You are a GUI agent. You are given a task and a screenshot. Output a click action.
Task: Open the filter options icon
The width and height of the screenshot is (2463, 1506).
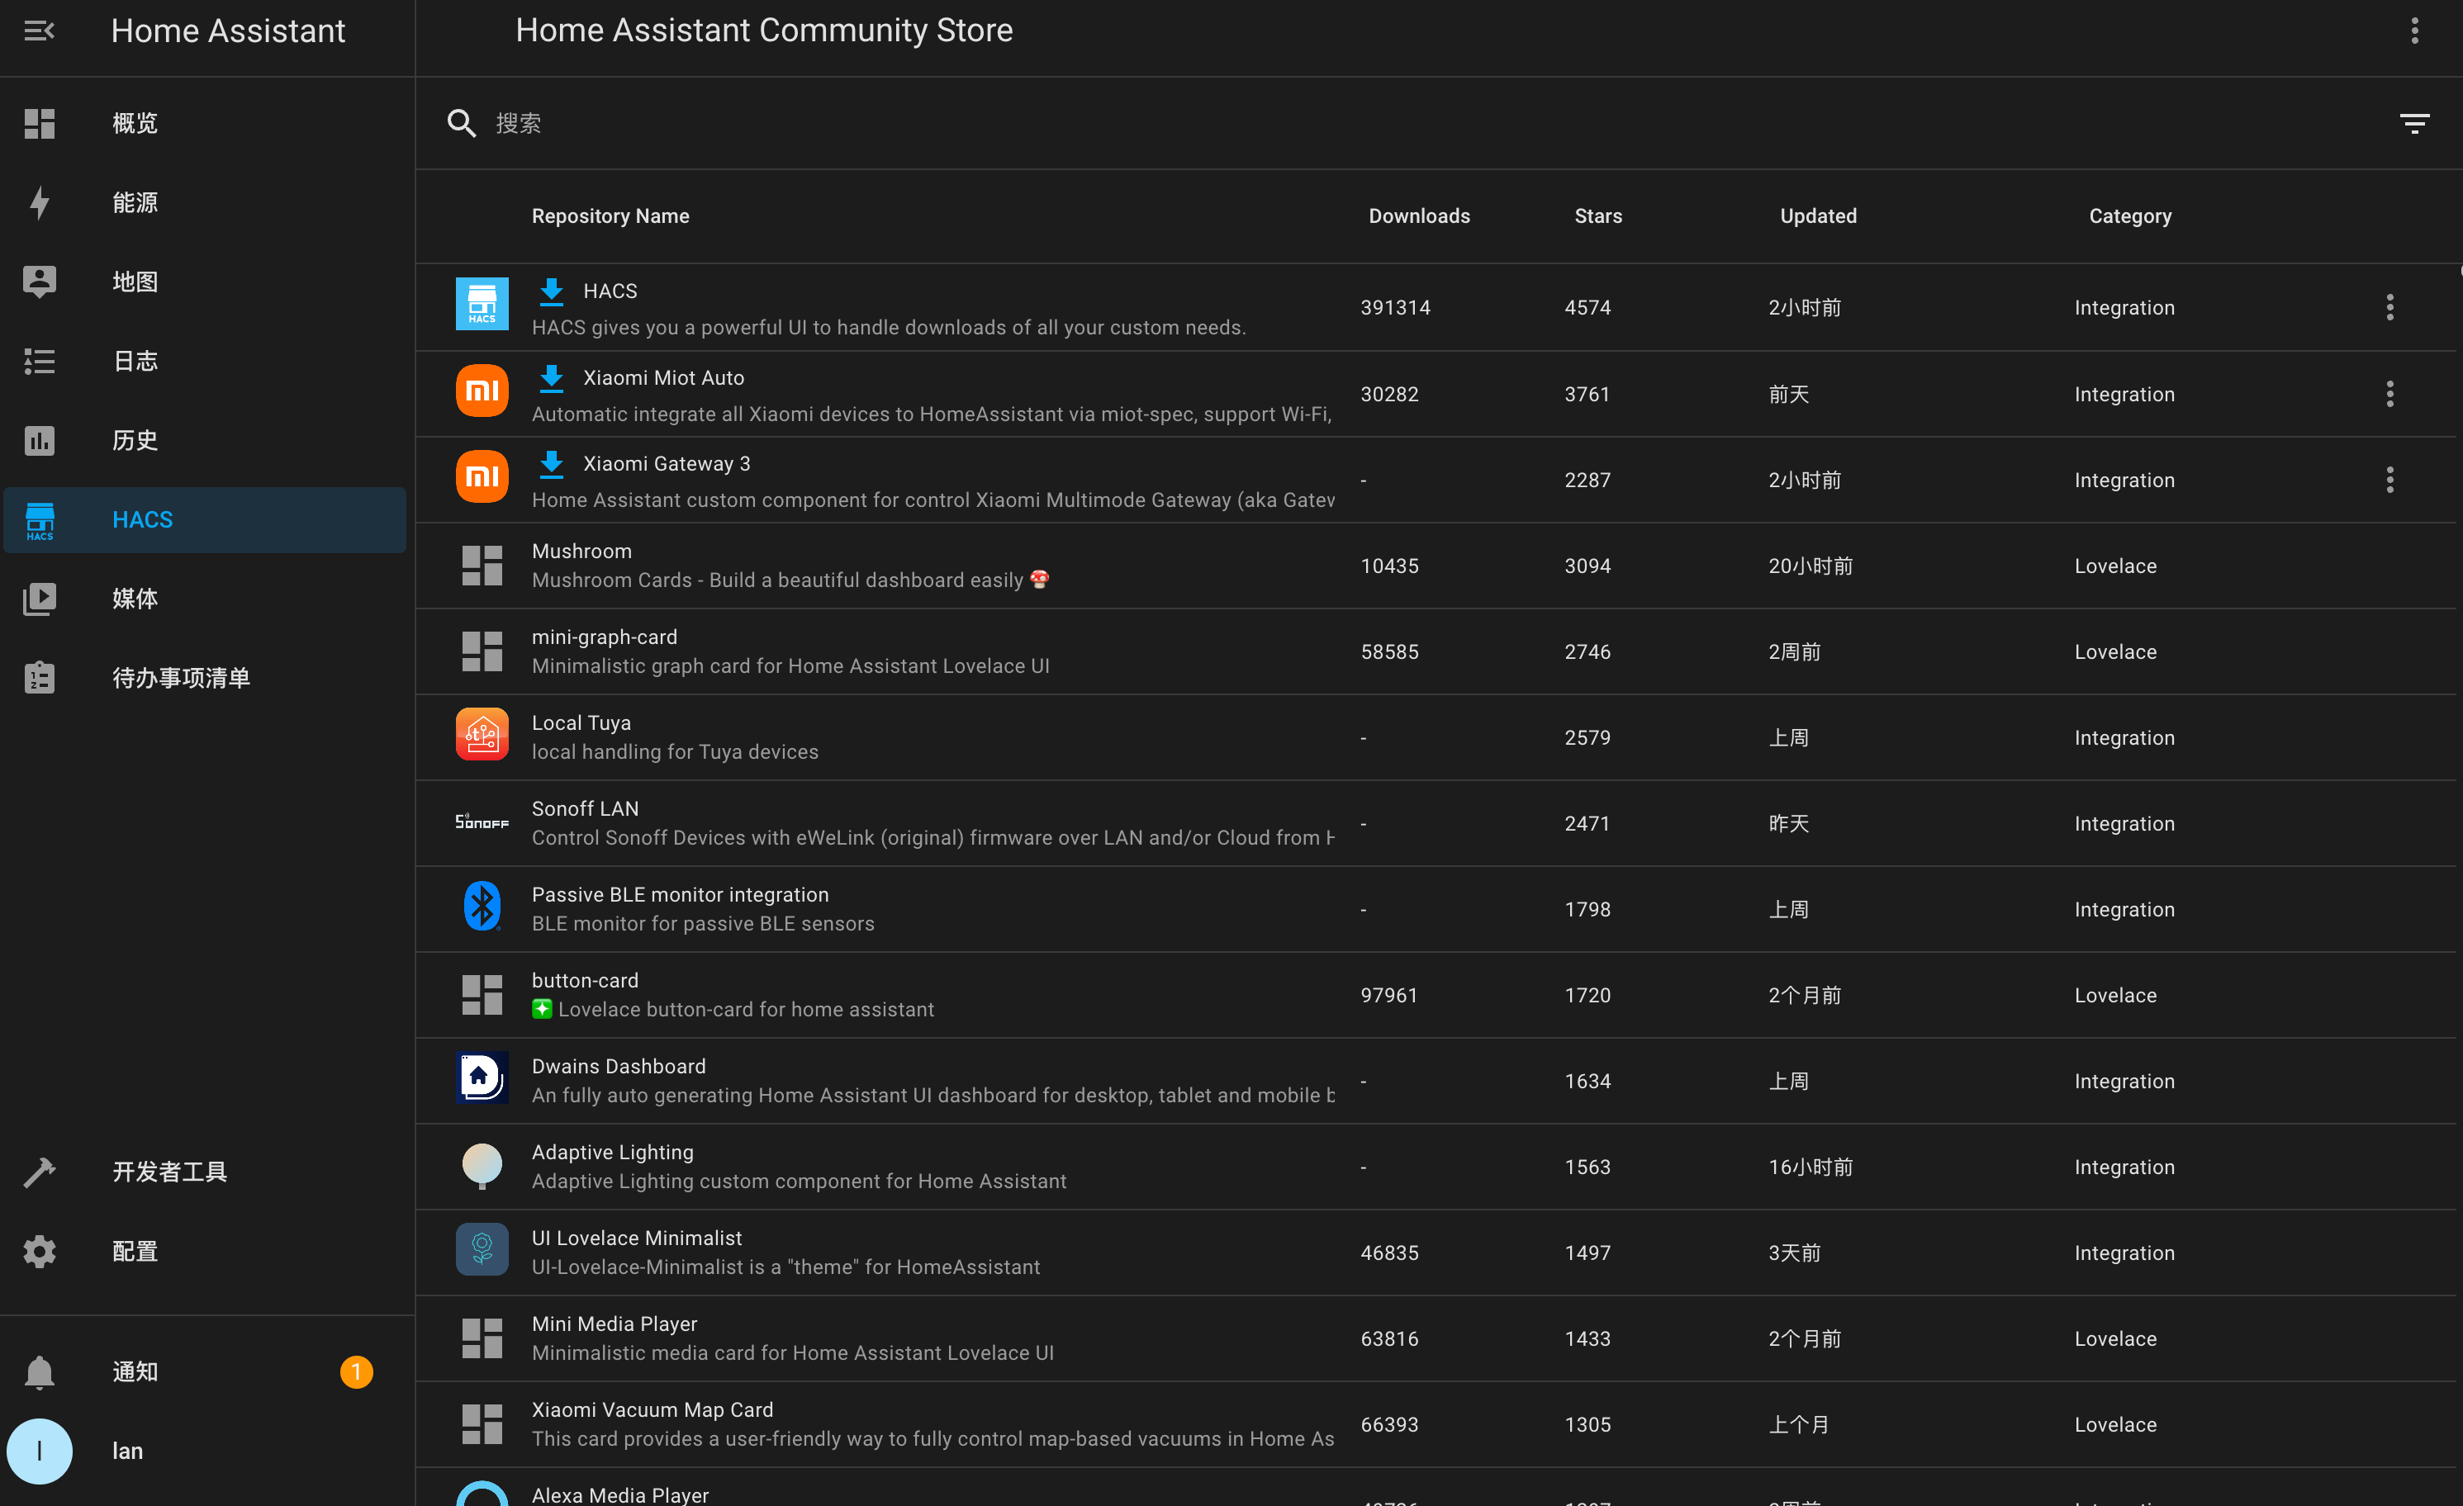click(x=2414, y=123)
